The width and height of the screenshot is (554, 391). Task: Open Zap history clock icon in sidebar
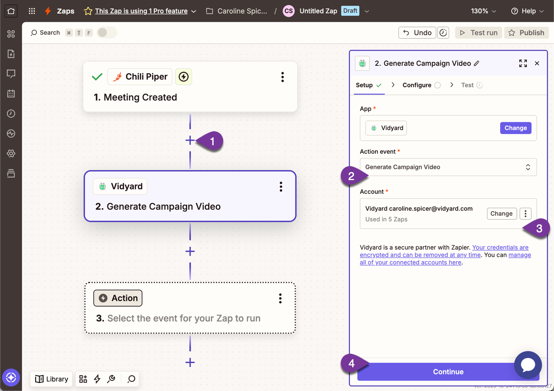(11, 114)
